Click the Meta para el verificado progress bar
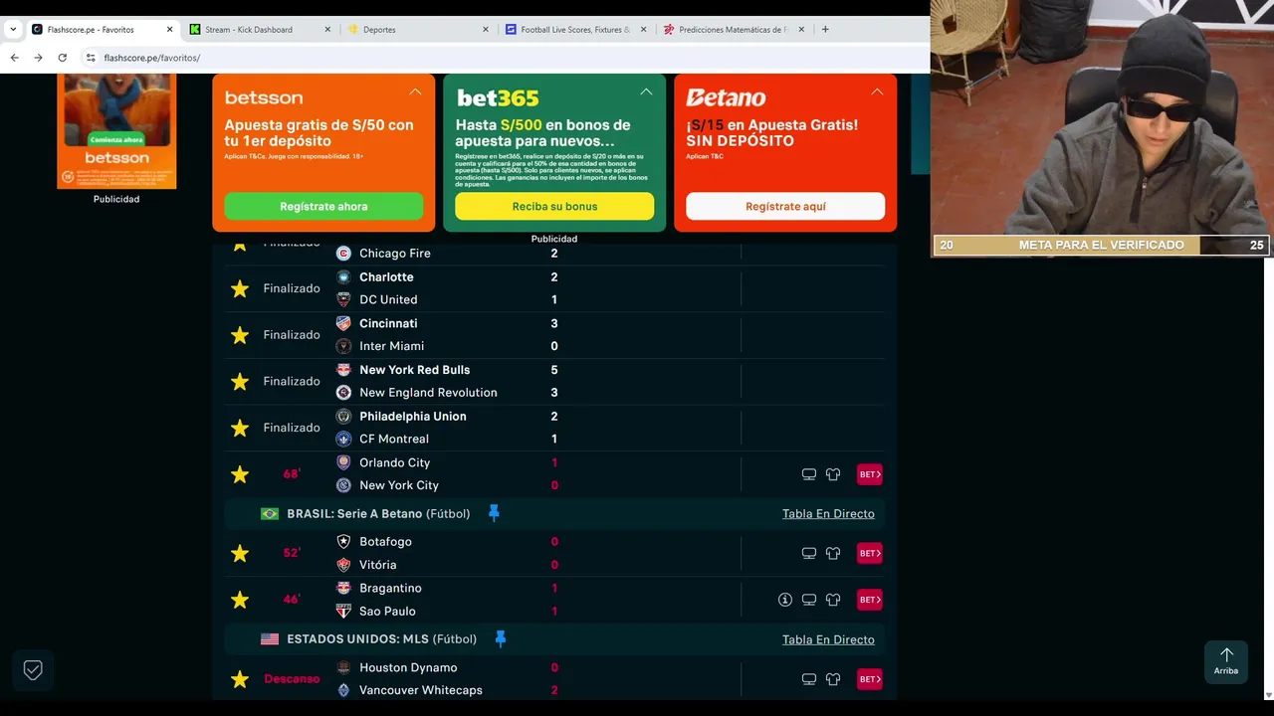This screenshot has width=1274, height=716. coord(1102,245)
